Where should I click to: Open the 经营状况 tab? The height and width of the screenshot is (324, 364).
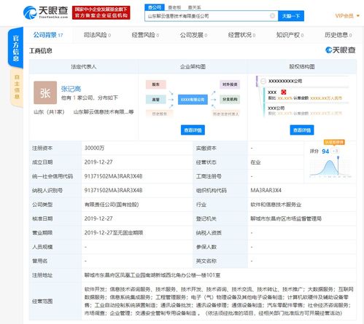point(241,35)
